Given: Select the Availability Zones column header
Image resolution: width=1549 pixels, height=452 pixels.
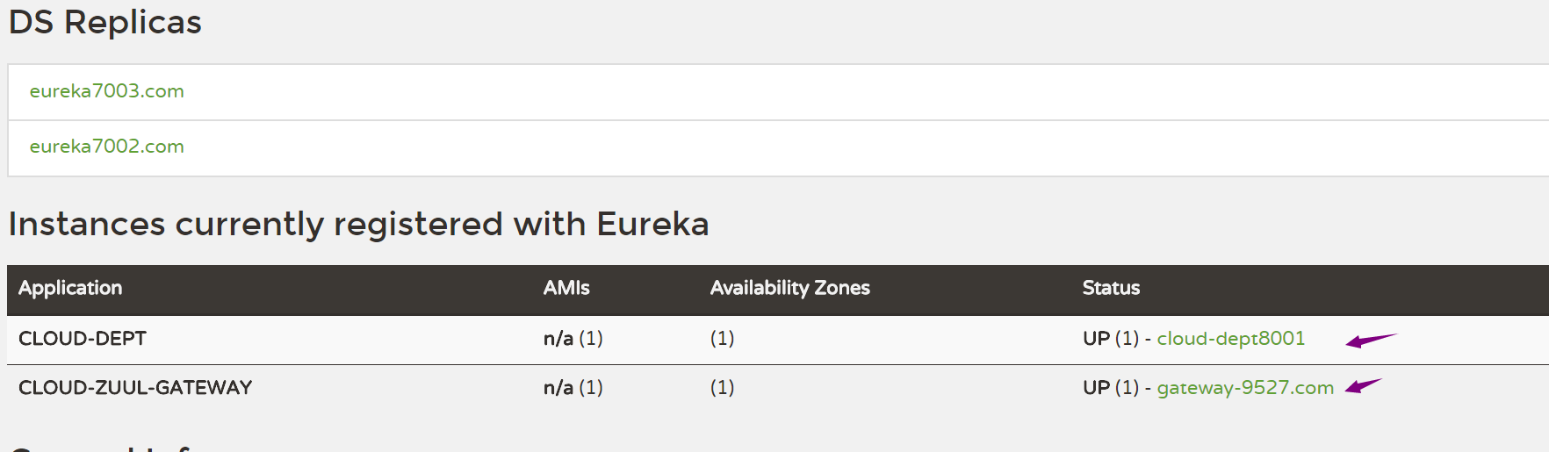Looking at the screenshot, I should click(789, 288).
